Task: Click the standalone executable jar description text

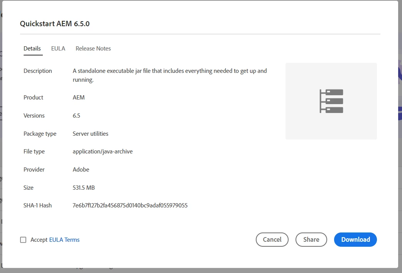Action: (170, 75)
